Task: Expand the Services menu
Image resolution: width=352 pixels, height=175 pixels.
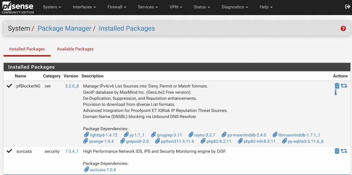Action: tap(148, 7)
